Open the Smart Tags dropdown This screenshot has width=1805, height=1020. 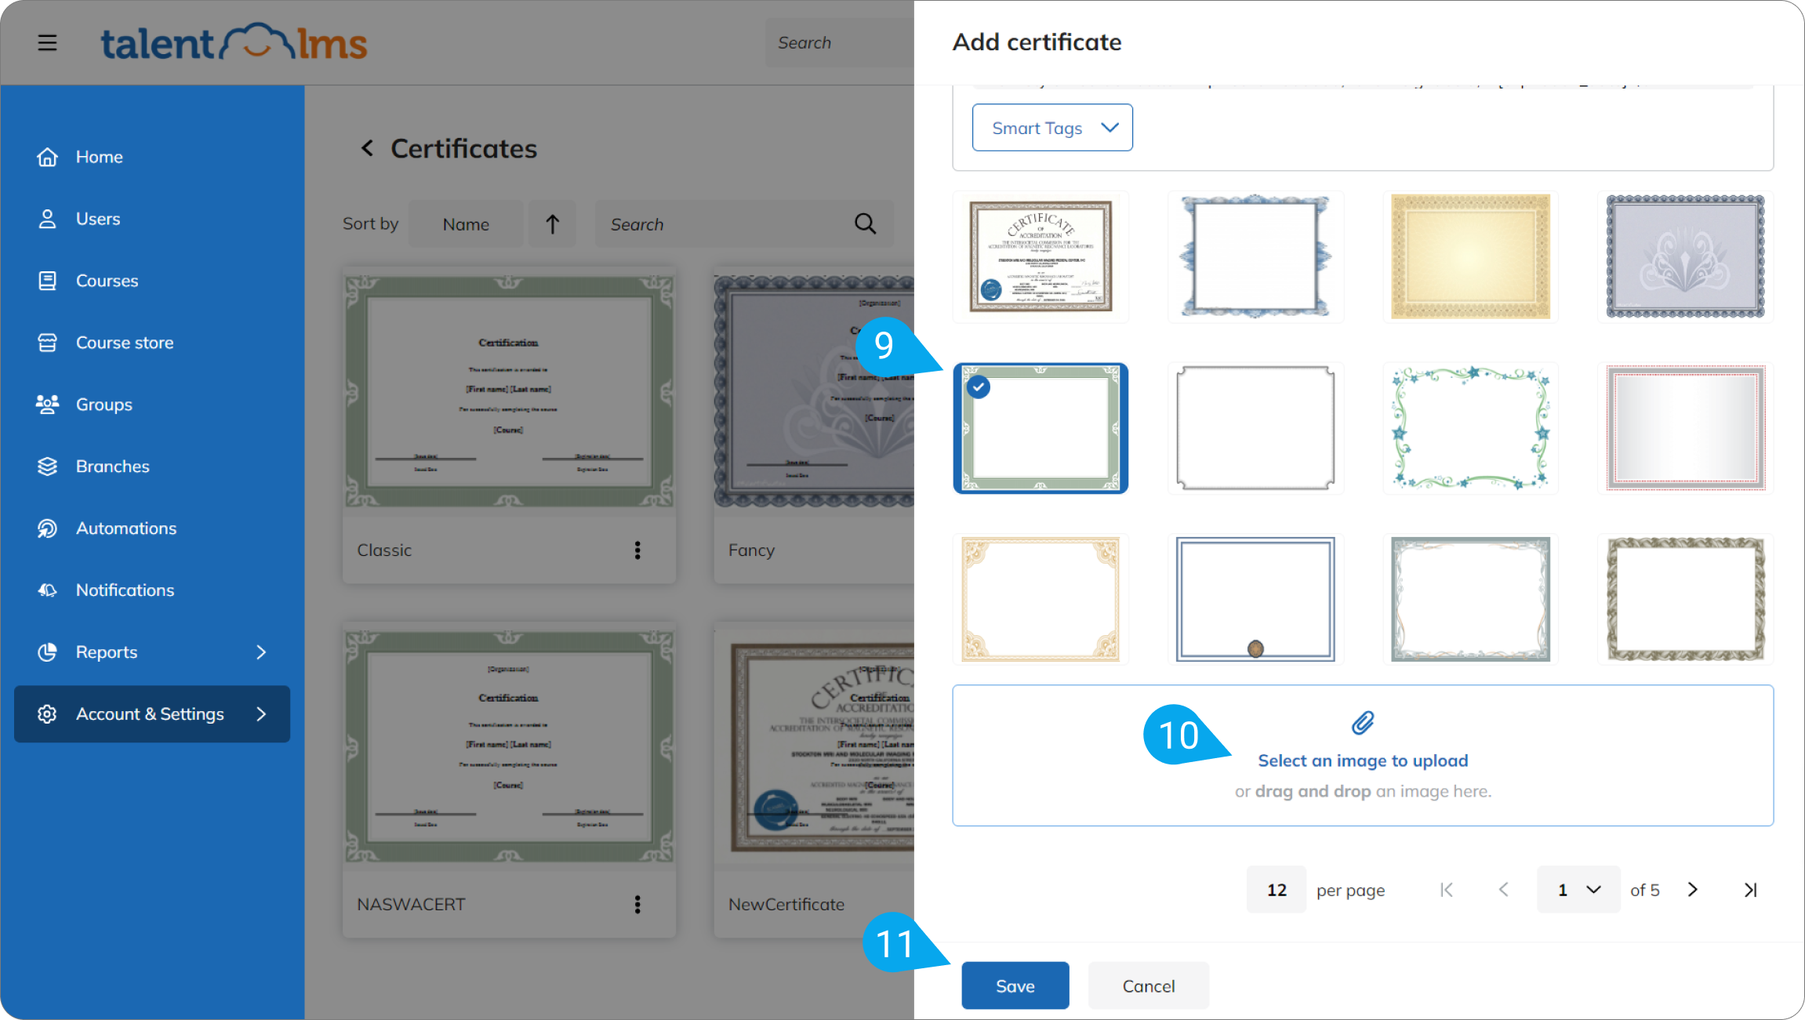coord(1052,128)
